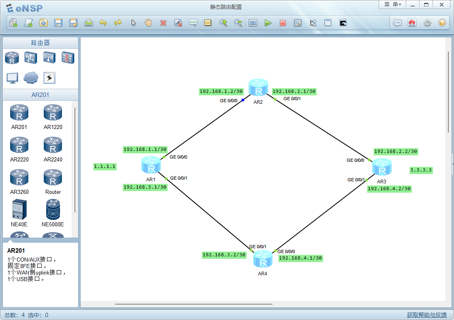Select the lightning connection category icon
Image resolution: width=454 pixels, height=320 pixels.
(x=49, y=78)
